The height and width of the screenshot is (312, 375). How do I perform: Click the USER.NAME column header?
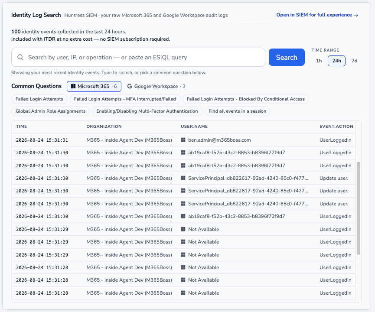point(194,127)
